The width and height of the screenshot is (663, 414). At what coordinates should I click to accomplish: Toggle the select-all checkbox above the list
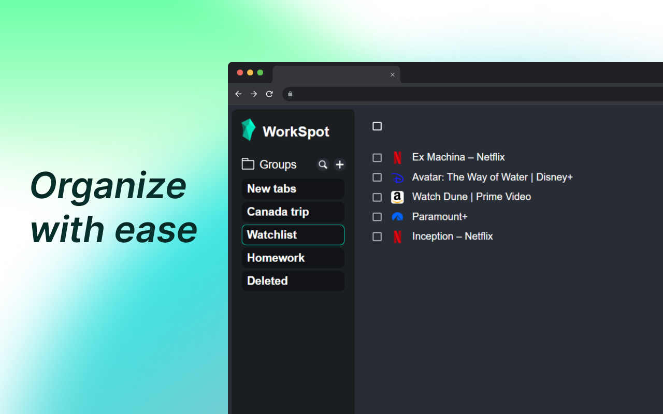377,126
